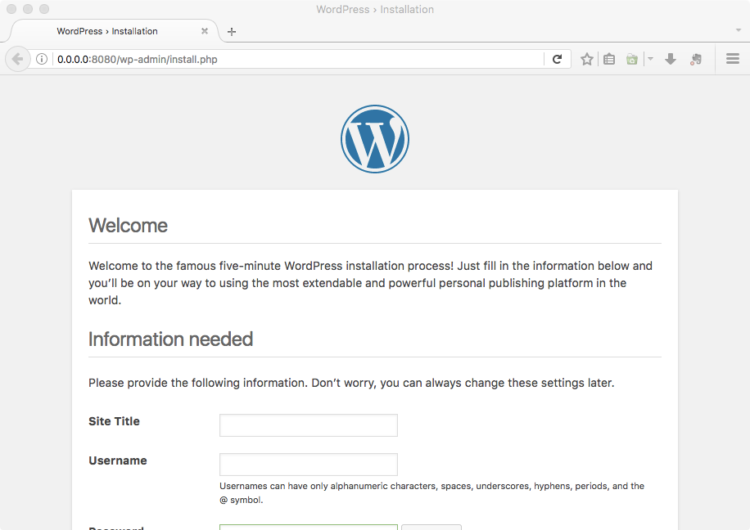Reload the page with the refresh icon

(557, 59)
